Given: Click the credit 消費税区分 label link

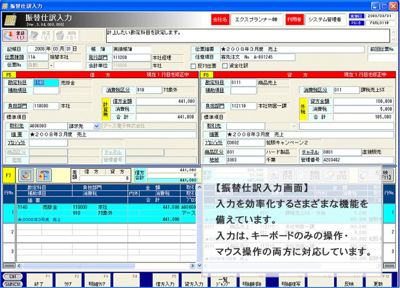Looking at the screenshot, I should pos(315,90).
